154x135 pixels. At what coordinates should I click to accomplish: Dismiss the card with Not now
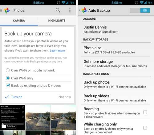65,97
